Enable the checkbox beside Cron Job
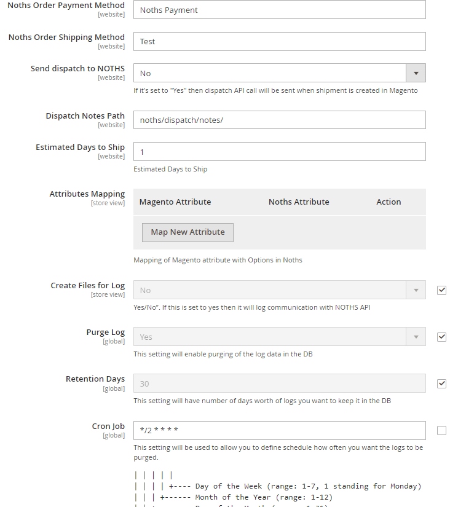Image resolution: width=450 pixels, height=507 pixels. tap(441, 430)
